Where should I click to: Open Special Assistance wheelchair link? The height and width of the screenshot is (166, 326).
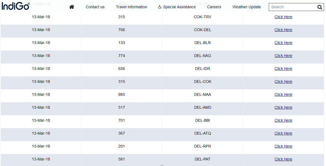[x=177, y=7]
